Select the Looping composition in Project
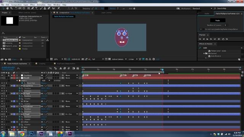 click(9, 43)
